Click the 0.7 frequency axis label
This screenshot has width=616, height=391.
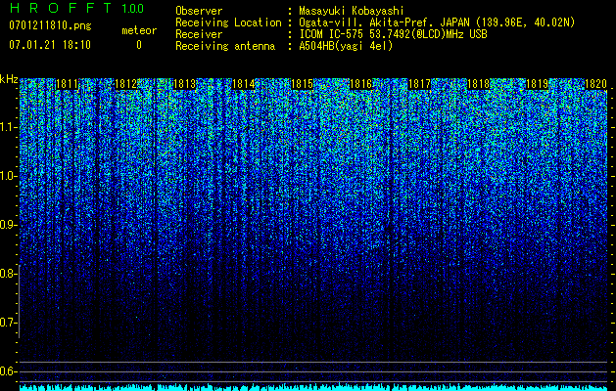(7, 323)
